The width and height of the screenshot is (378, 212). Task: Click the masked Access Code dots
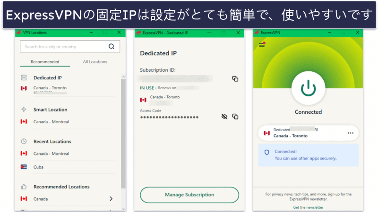pos(169,117)
